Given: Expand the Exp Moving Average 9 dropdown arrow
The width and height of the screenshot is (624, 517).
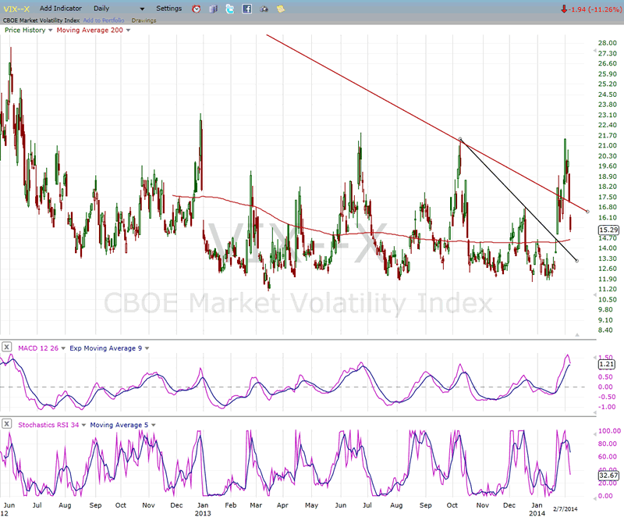Looking at the screenshot, I should point(147,348).
